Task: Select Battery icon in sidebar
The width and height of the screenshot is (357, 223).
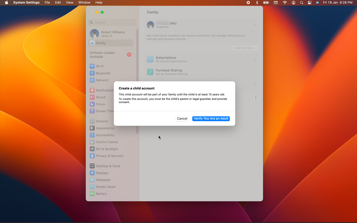Action: tap(92, 194)
